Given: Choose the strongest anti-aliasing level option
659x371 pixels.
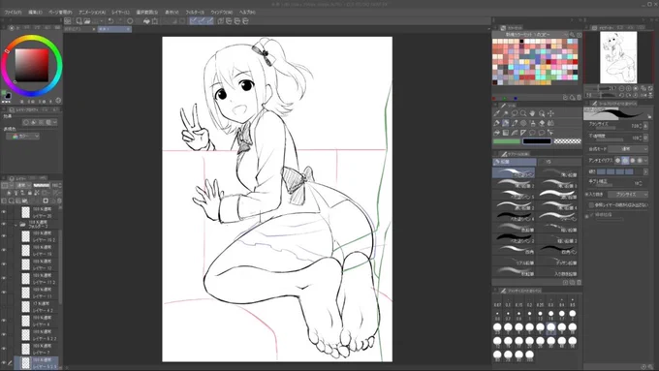Looking at the screenshot, I should (x=640, y=161).
